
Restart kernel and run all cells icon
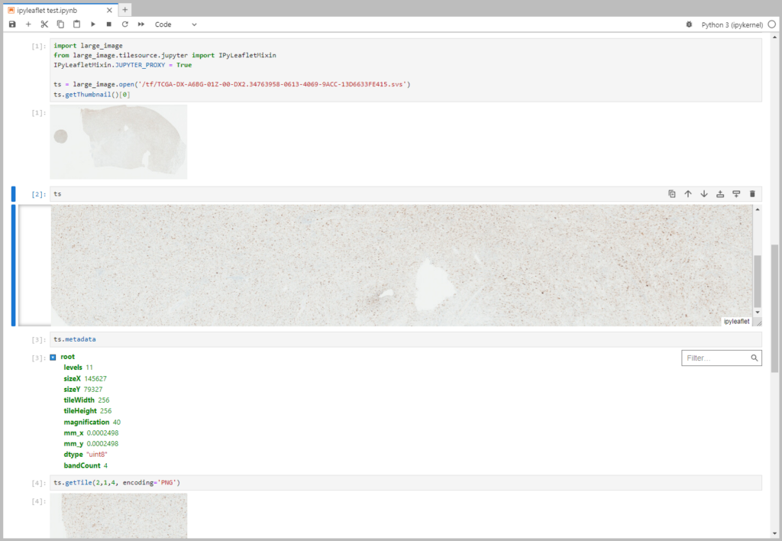point(141,24)
